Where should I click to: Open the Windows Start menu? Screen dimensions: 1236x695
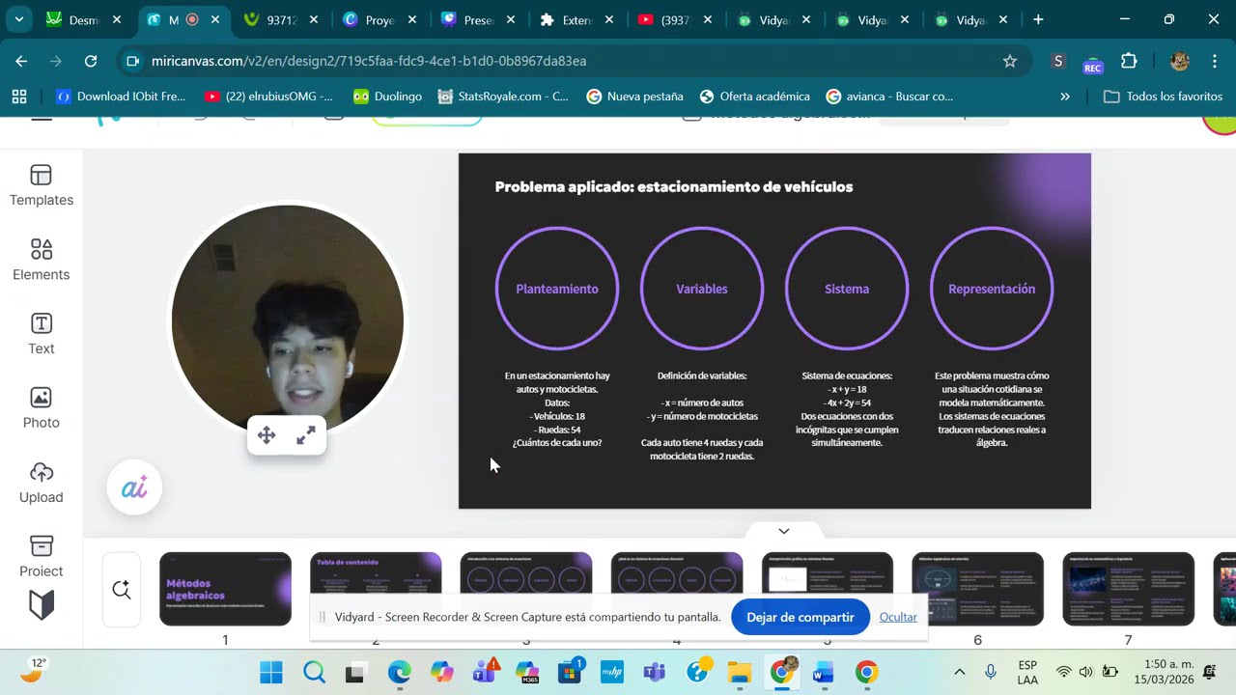[x=271, y=672]
